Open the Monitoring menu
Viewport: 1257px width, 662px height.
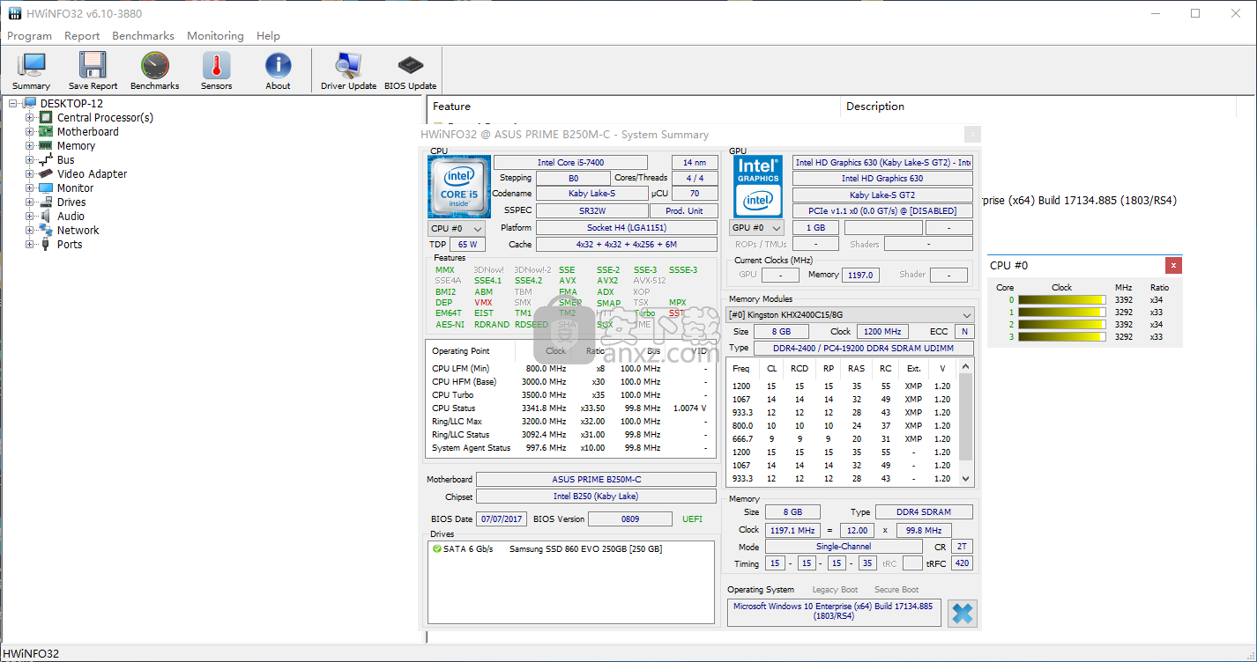click(215, 36)
